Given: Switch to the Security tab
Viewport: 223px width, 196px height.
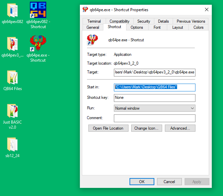Looking at the screenshot, I should (144, 21).
